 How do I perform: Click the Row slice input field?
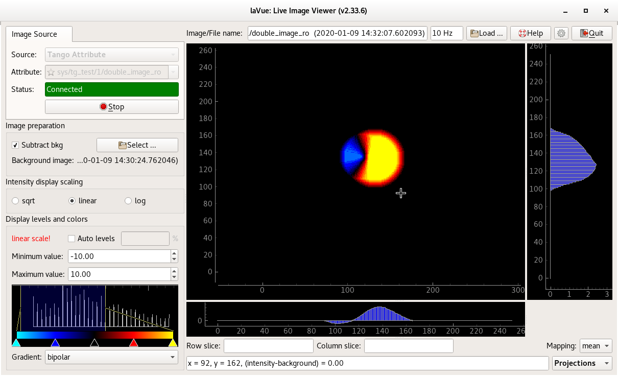pyautogui.click(x=268, y=346)
